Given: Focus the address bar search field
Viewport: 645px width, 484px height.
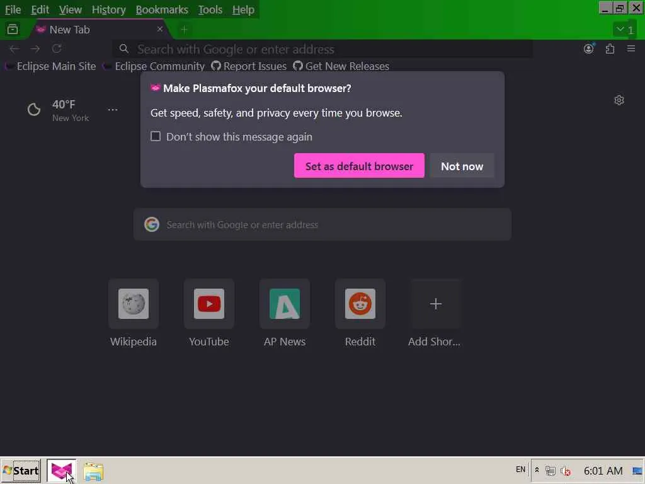Looking at the screenshot, I should [322, 49].
